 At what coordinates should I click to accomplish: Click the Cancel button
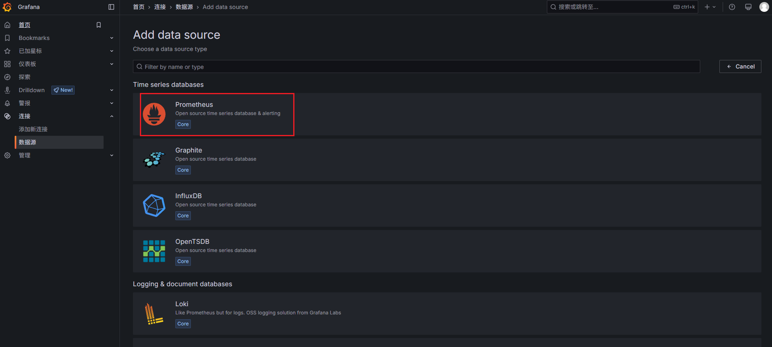click(740, 66)
